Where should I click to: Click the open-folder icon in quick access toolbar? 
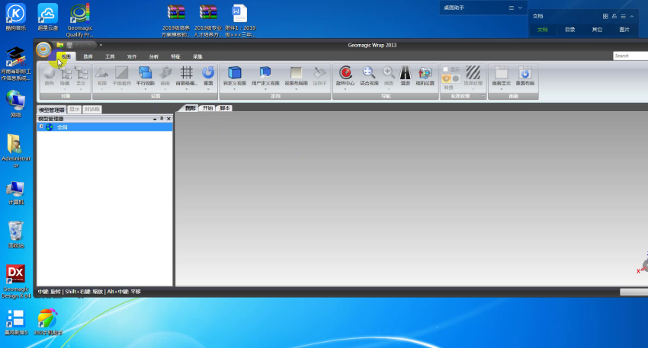pyautogui.click(x=60, y=45)
